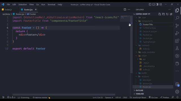181x101 pixels.
Task: Open the Run menu
Action: 43,4
